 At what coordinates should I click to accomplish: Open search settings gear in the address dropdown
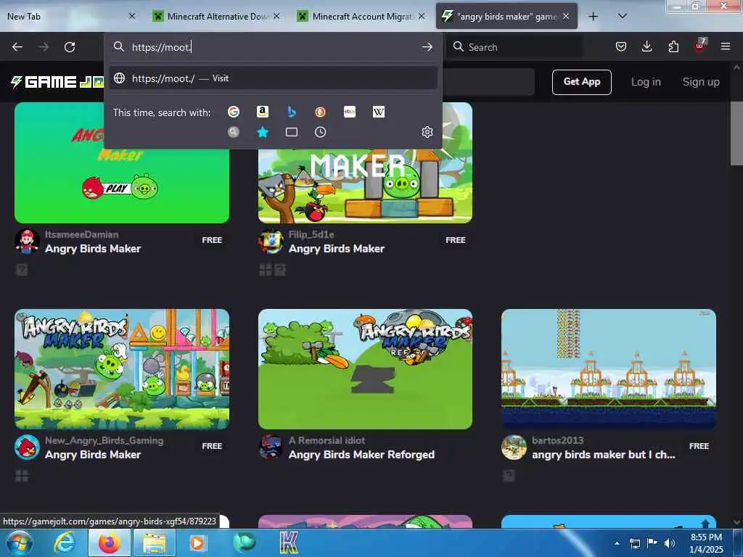tap(427, 132)
